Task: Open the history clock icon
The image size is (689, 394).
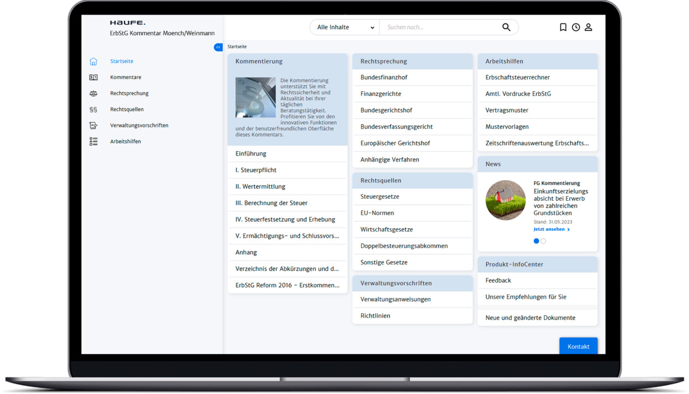Action: (x=576, y=27)
